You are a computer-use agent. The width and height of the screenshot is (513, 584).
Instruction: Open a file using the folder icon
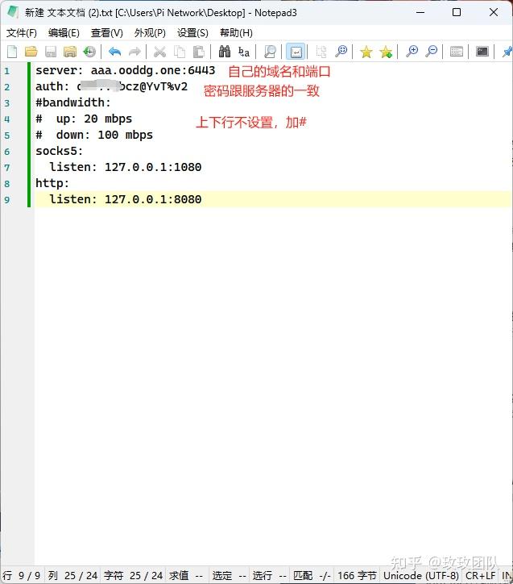point(31,52)
